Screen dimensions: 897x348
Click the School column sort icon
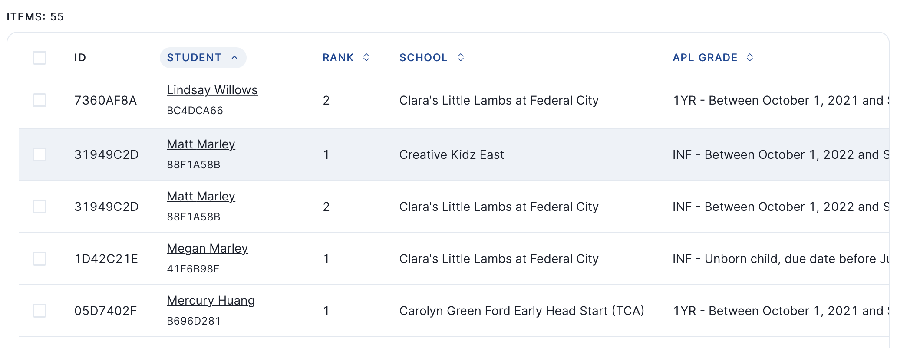pyautogui.click(x=461, y=58)
